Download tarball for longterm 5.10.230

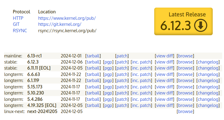(93, 93)
